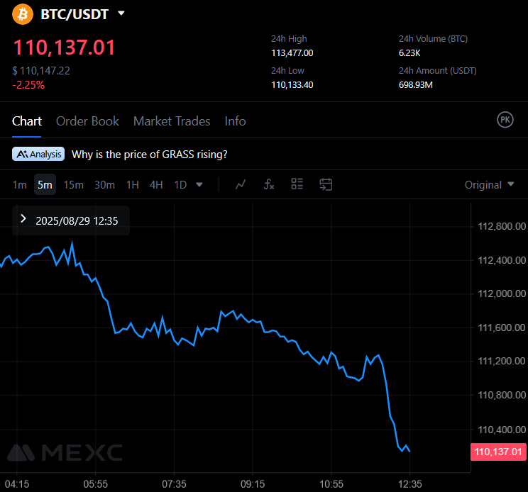Click the Bitcoin coin logo icon

22,13
